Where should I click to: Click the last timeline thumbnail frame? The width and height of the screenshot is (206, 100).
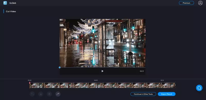[x=168, y=85]
